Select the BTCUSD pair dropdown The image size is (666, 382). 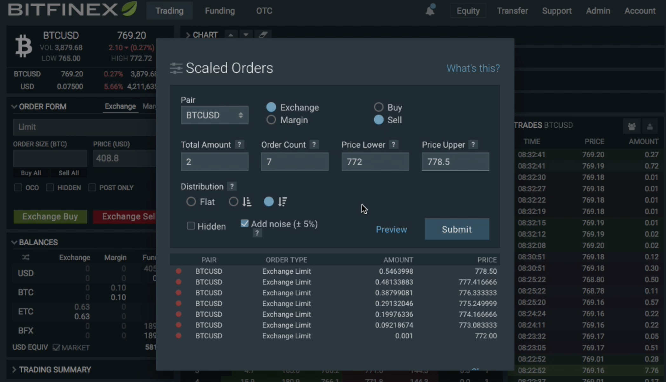point(214,115)
